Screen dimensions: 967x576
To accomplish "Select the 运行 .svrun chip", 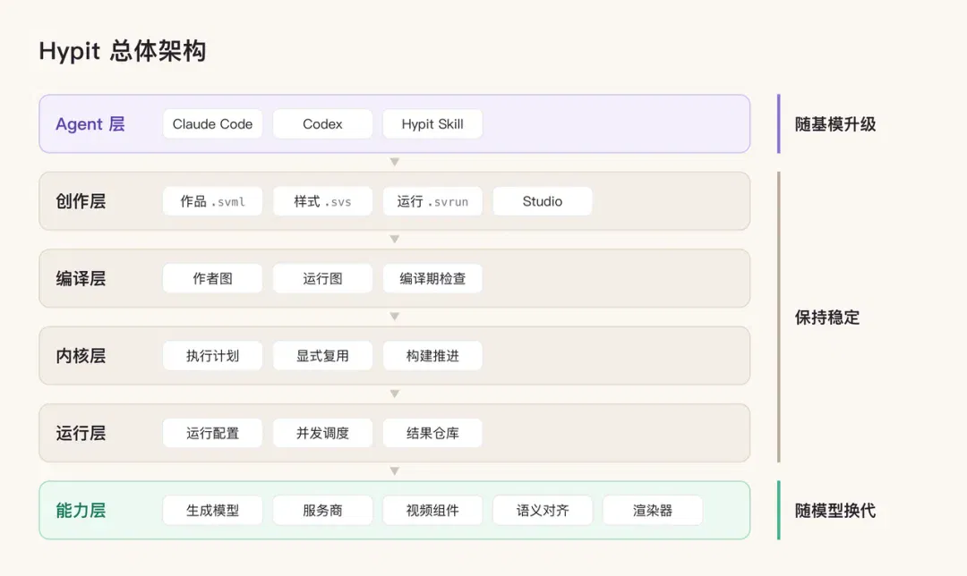I will (432, 201).
